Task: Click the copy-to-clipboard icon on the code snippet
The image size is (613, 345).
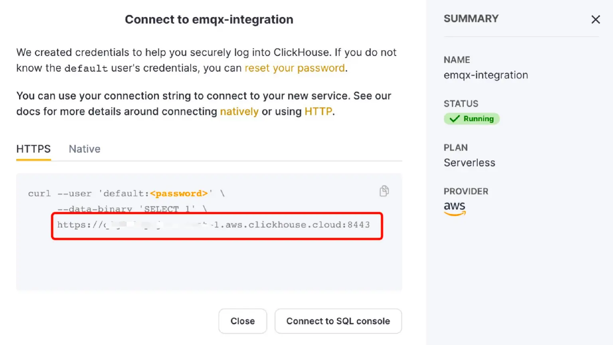Action: (384, 191)
